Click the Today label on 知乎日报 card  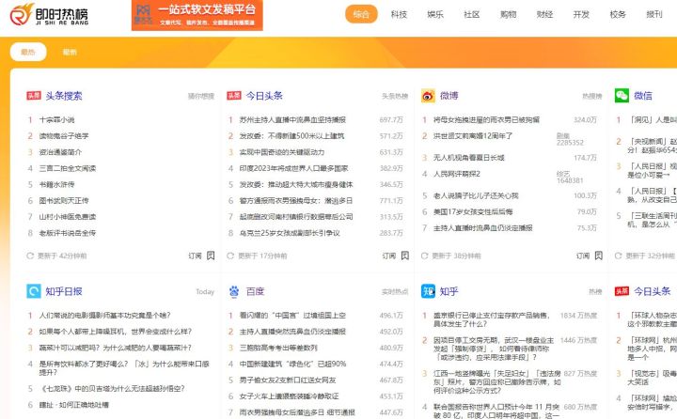pyautogui.click(x=205, y=292)
